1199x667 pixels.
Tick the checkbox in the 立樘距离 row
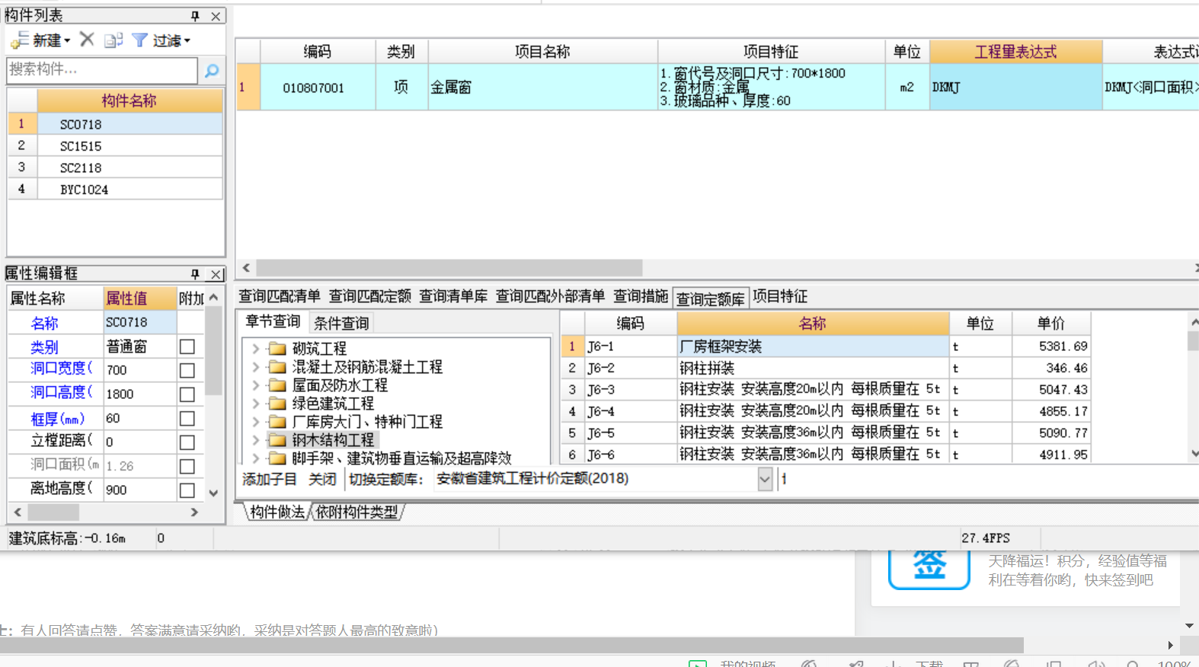point(187,442)
